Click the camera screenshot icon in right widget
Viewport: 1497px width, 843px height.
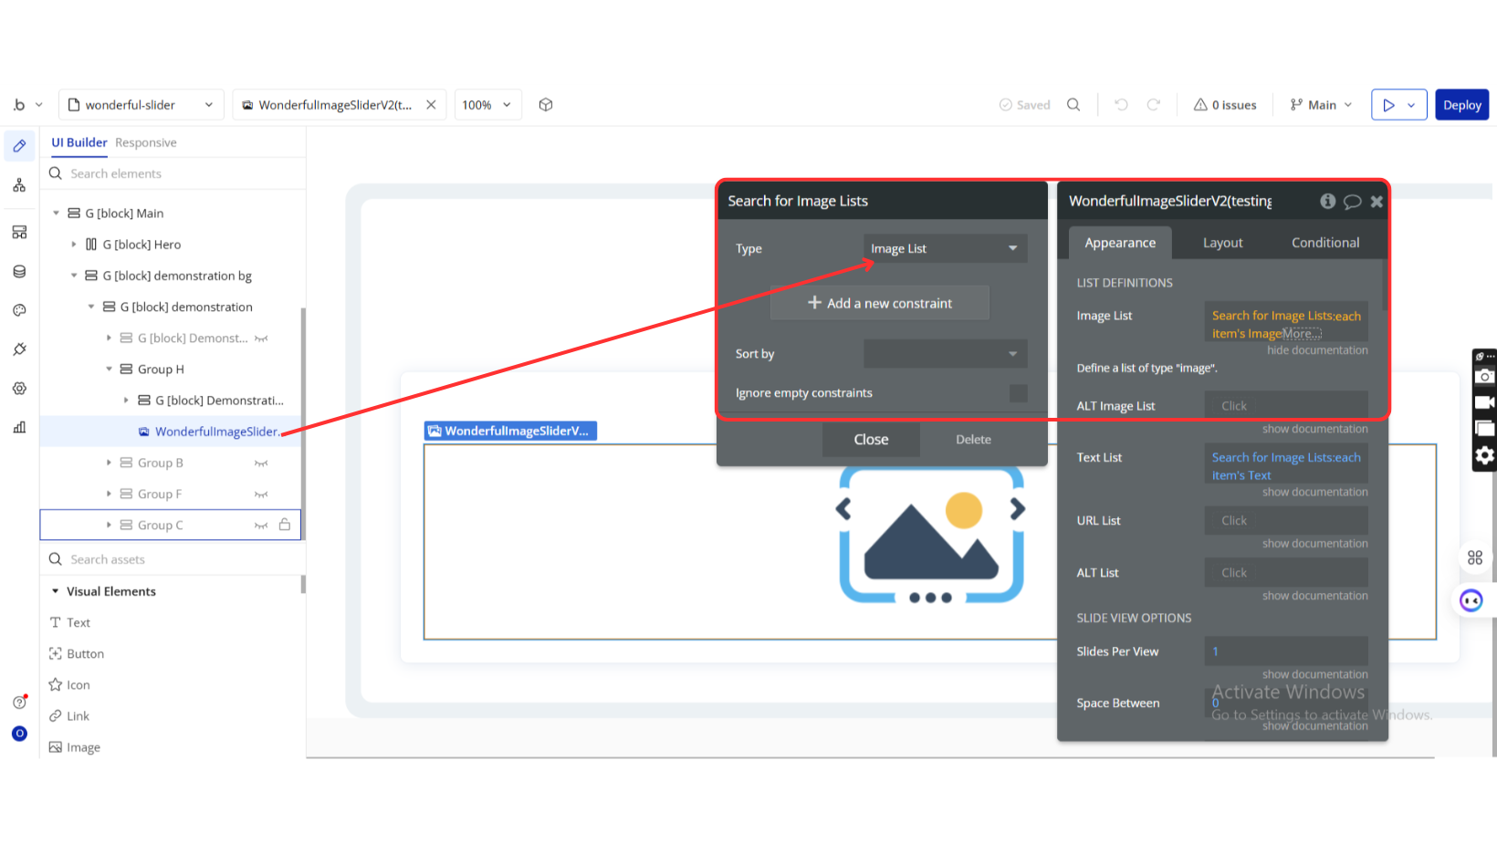(1485, 377)
